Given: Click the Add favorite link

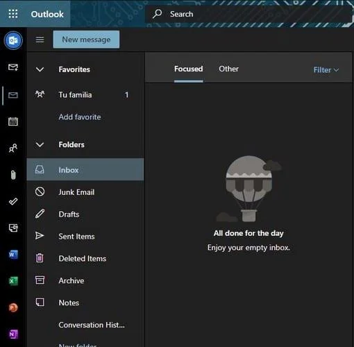Looking at the screenshot, I should pyautogui.click(x=80, y=117).
